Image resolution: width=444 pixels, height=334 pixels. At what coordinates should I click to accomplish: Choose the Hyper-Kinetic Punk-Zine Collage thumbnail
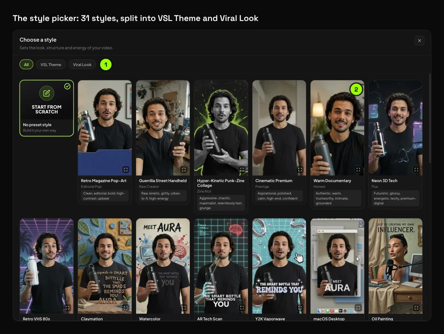[x=221, y=128]
